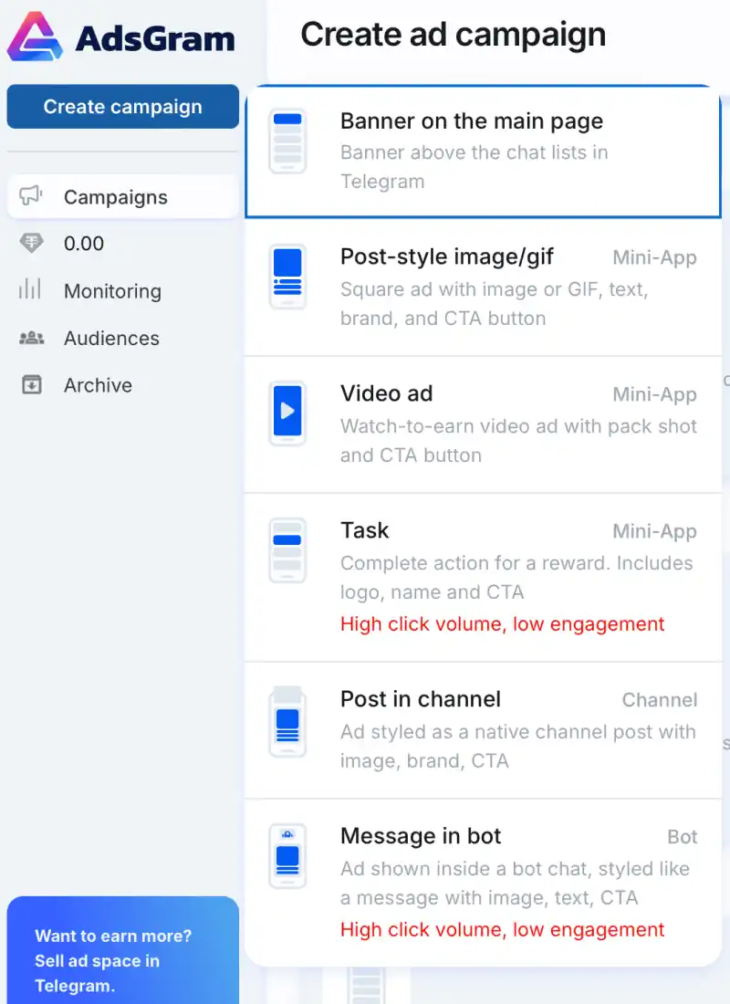Click the people Audiences icon
The image size is (730, 1004).
click(31, 338)
